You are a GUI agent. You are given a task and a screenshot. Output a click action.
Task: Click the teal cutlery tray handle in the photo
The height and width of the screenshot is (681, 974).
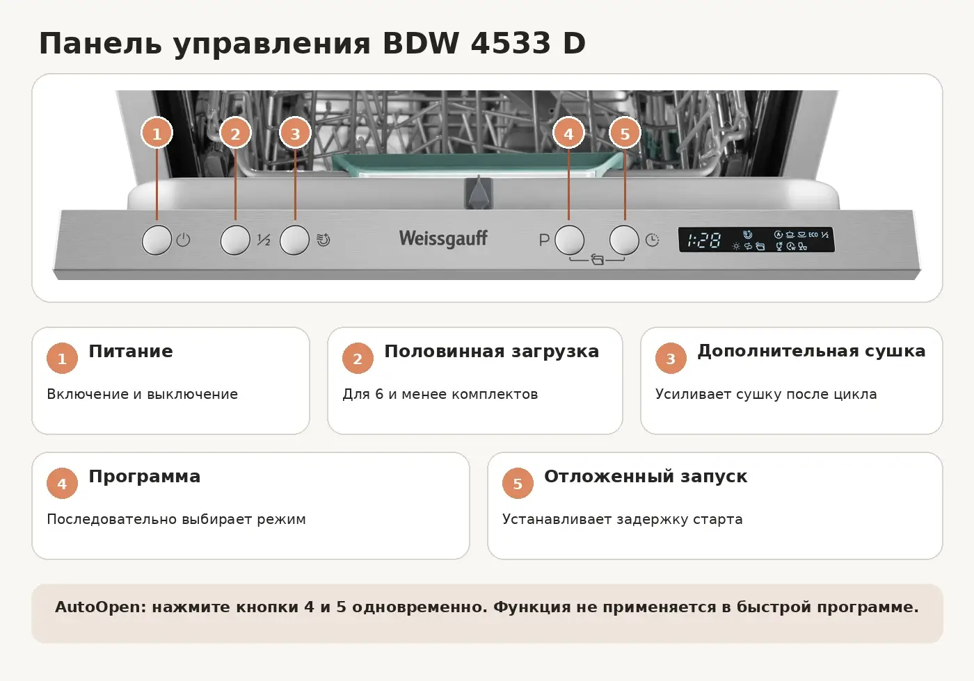(x=477, y=165)
